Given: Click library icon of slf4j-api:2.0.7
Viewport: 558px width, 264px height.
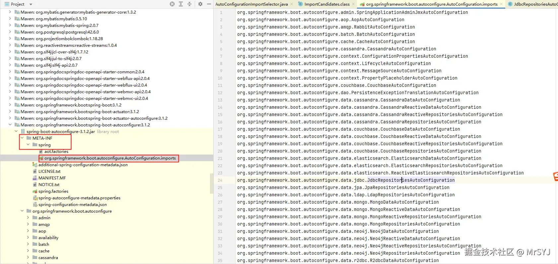Looking at the screenshot, I should [x=17, y=65].
